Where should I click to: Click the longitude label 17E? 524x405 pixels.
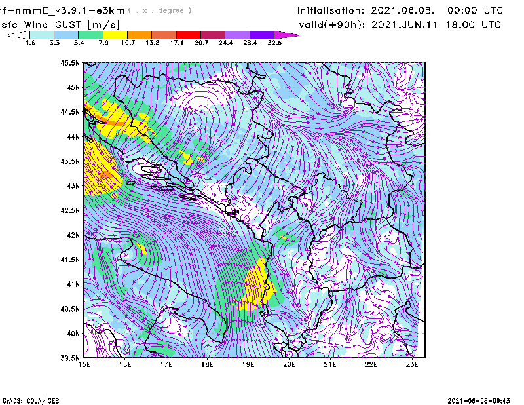(166, 364)
